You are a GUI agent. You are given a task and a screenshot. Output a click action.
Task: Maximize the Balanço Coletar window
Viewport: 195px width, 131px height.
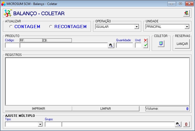[180, 4]
